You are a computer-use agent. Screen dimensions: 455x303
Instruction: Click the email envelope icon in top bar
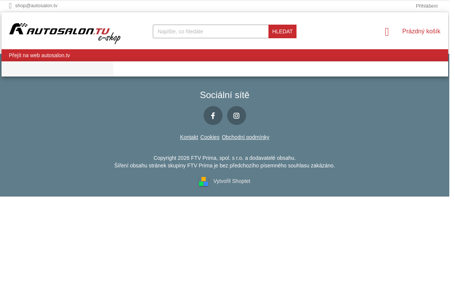(x=10, y=6)
